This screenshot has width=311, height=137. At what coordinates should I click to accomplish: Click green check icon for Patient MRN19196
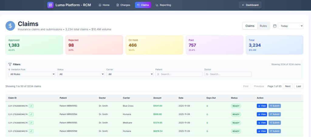click(32, 131)
